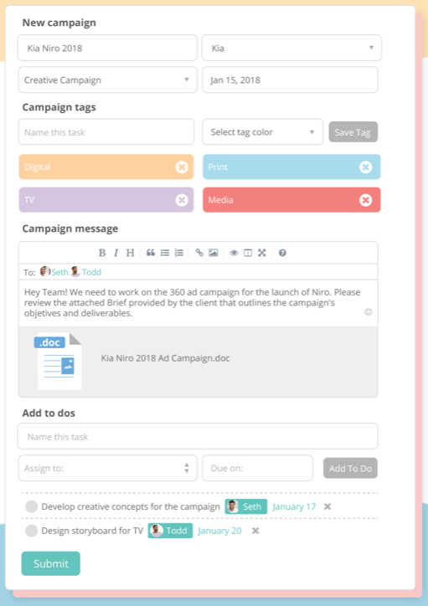The width and height of the screenshot is (428, 606).
Task: Insert heading with the H icon
Action: 131,253
